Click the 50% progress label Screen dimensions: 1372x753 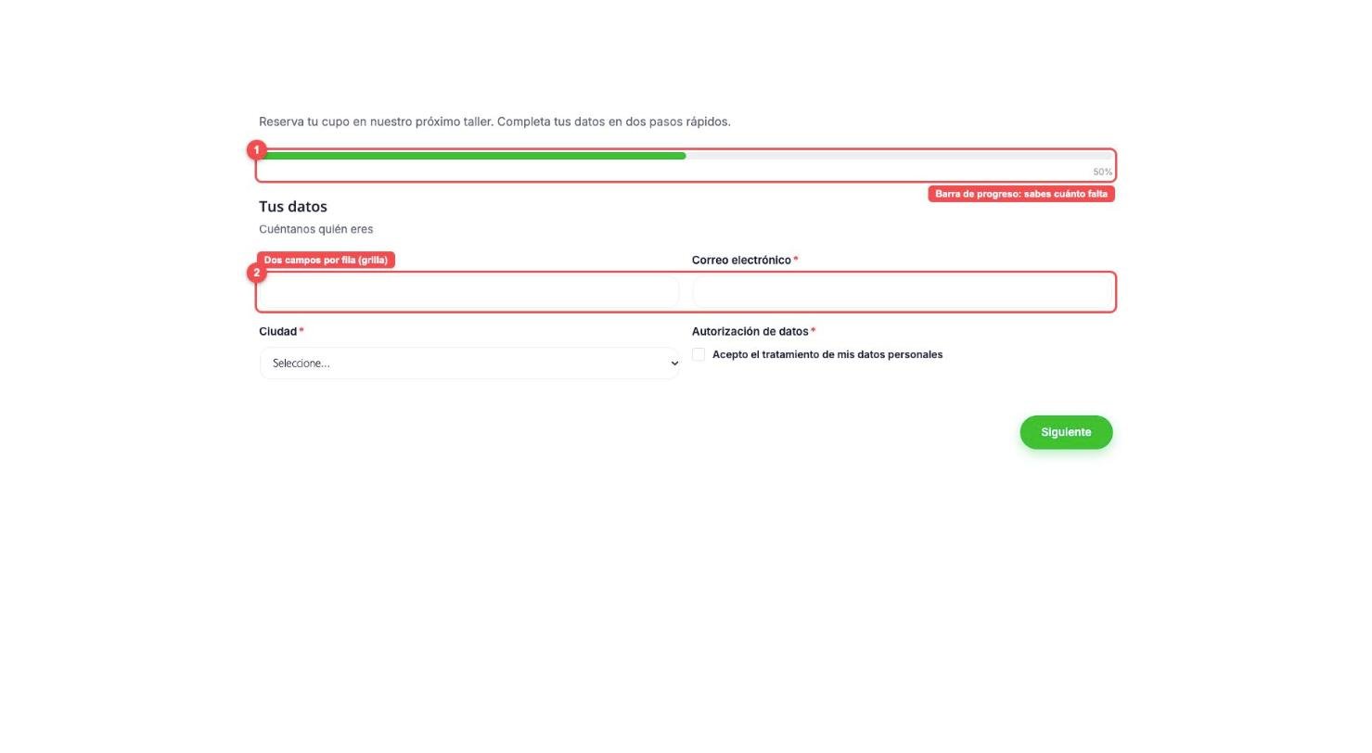1102,172
